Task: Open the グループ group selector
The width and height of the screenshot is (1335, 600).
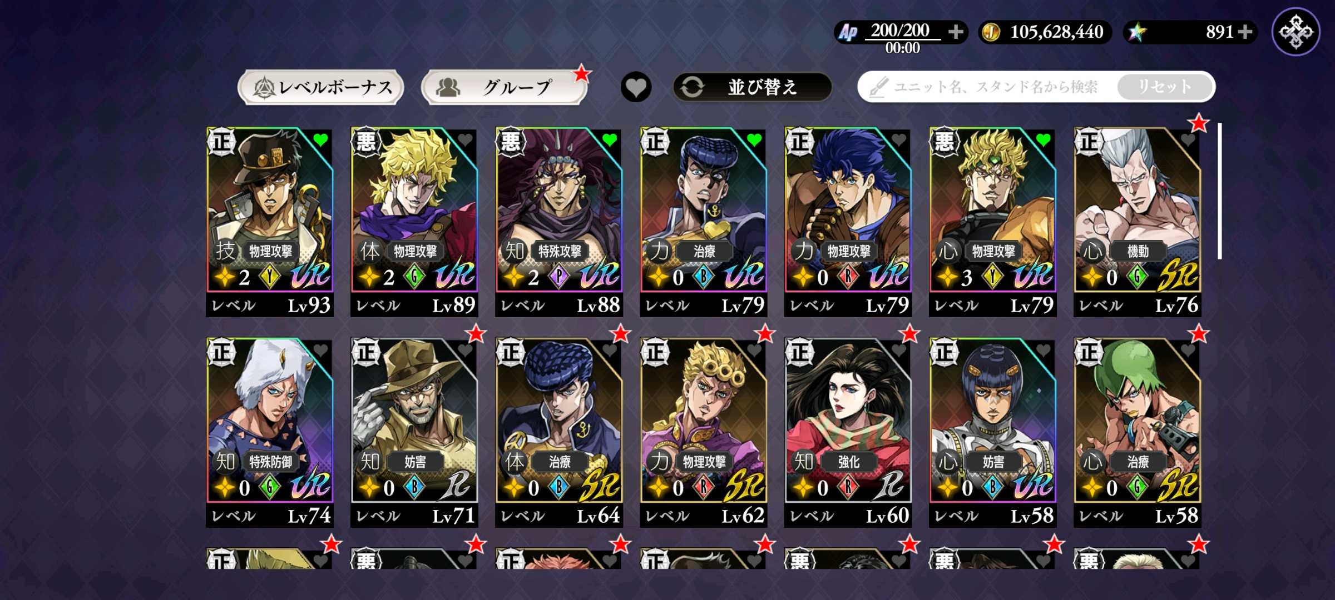Action: (503, 87)
